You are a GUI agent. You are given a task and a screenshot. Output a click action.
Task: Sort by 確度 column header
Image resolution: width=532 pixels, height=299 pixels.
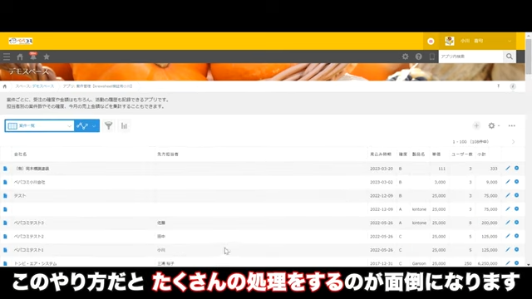pyautogui.click(x=402, y=154)
